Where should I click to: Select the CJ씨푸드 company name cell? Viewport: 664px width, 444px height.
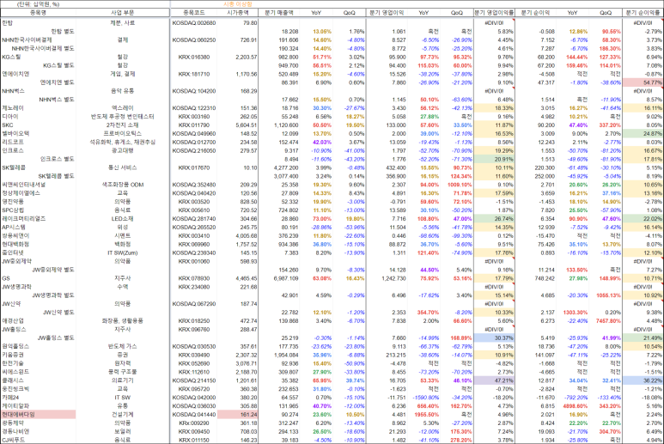point(13,440)
